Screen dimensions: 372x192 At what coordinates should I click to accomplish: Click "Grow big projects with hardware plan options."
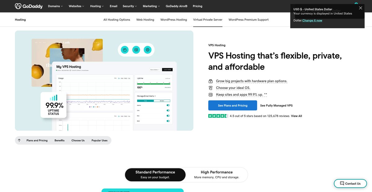click(x=252, y=81)
